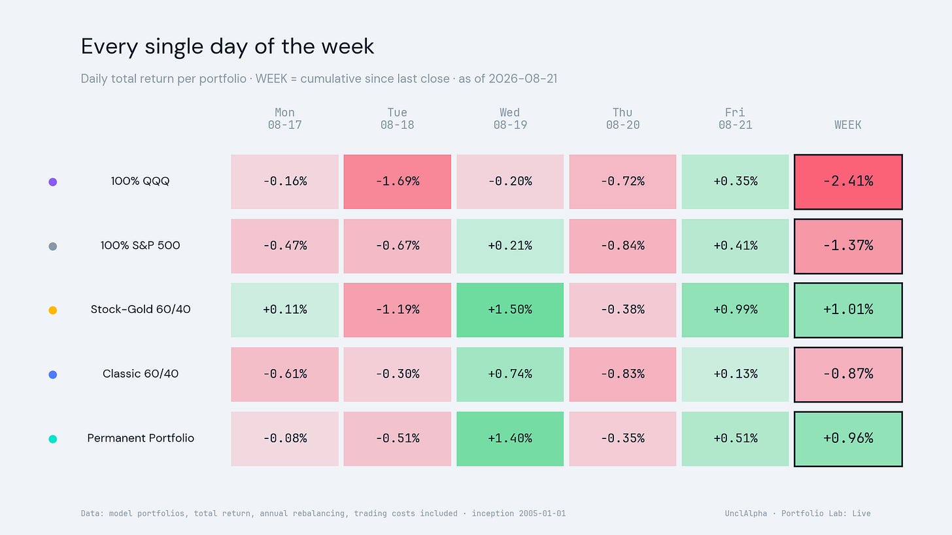
Task: Click the S&P 500 Thursday -0.84% cell
Action: [x=622, y=246]
